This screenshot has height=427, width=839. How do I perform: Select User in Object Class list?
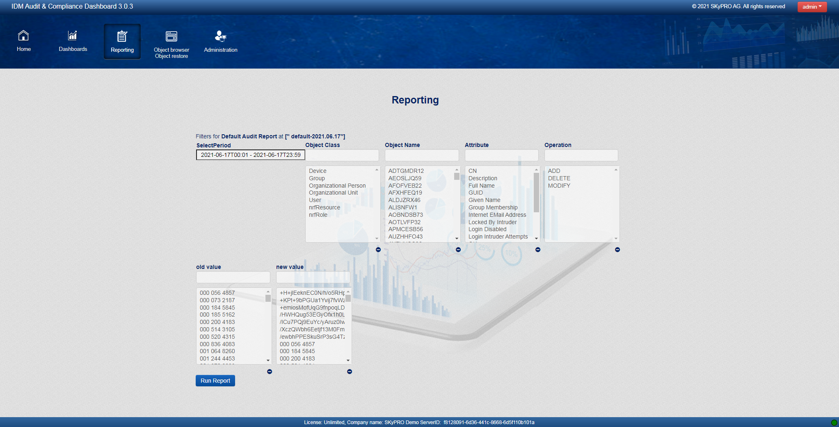click(315, 200)
